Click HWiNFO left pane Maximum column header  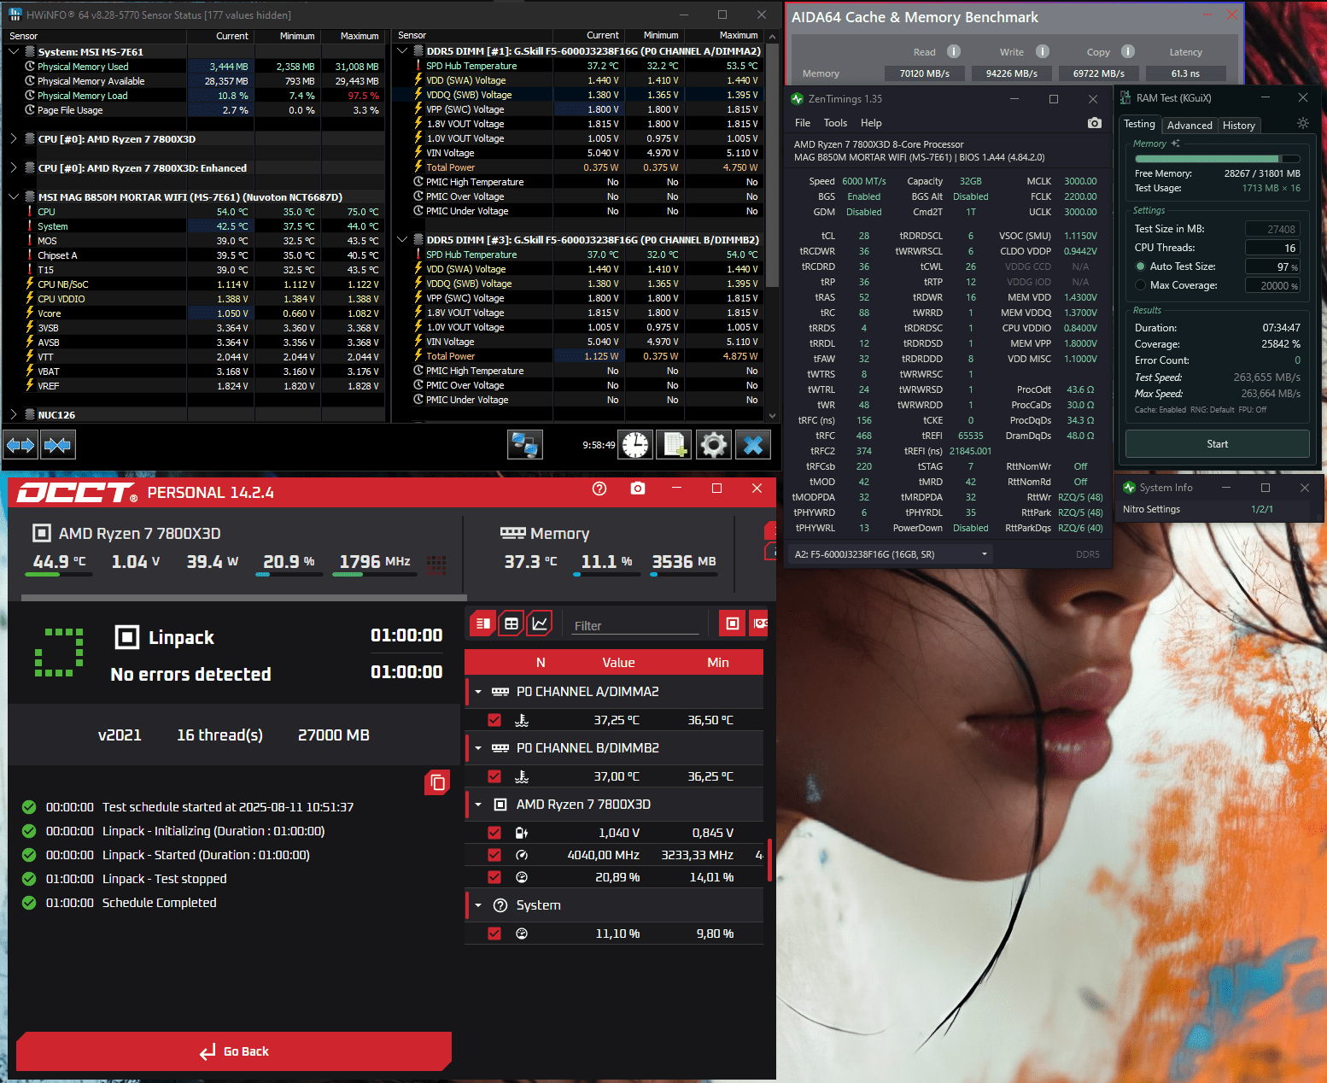click(x=360, y=36)
